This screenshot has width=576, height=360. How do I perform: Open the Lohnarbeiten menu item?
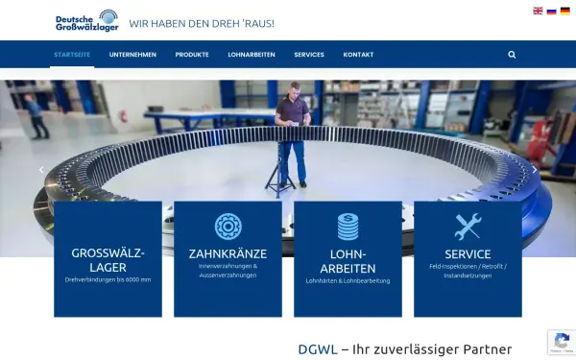pos(252,55)
